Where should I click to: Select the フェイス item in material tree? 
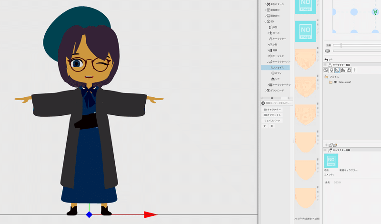click(x=275, y=67)
